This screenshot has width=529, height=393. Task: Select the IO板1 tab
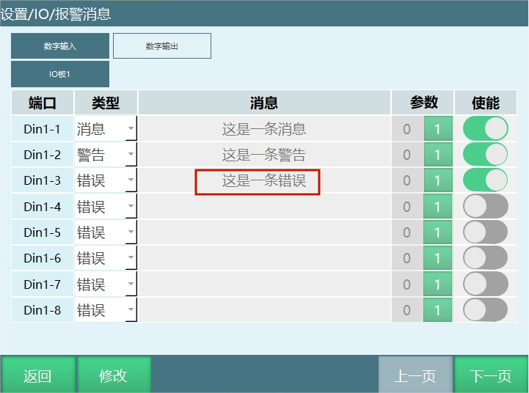[x=60, y=74]
